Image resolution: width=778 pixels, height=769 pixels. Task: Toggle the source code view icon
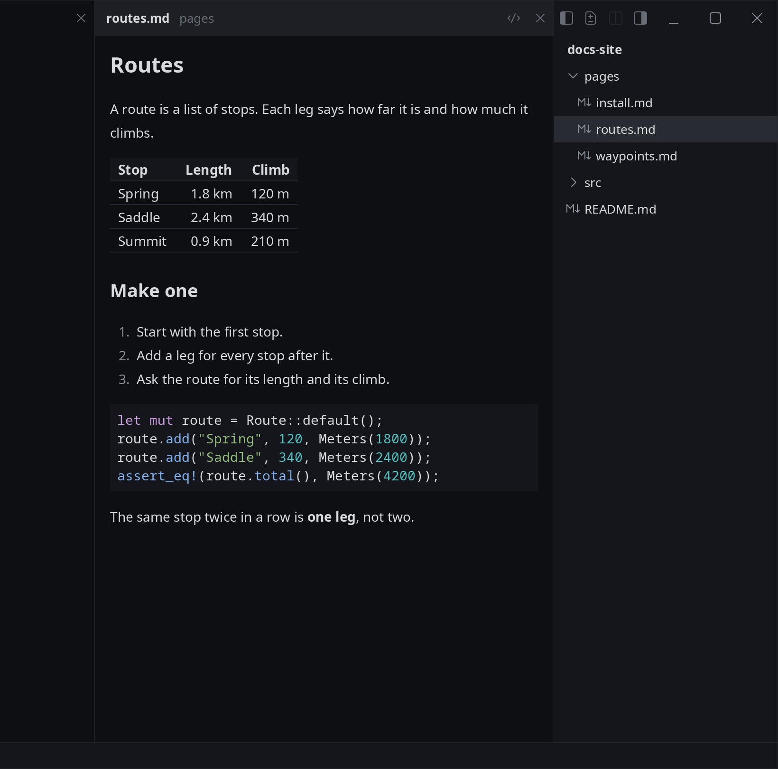pos(514,18)
